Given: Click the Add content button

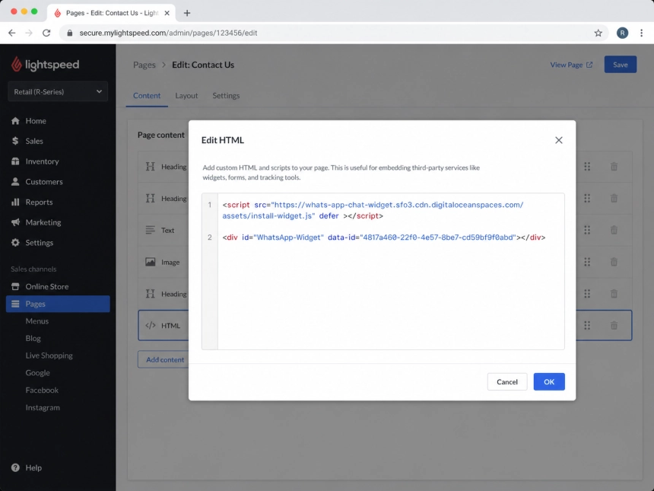Looking at the screenshot, I should pos(164,359).
